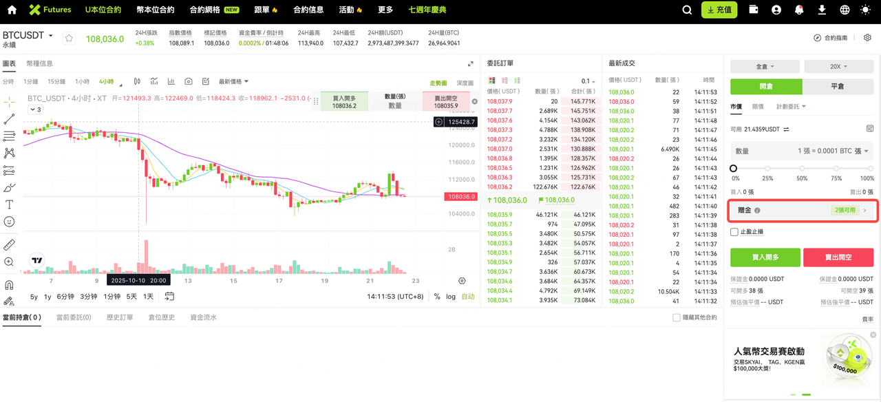Image resolution: width=881 pixels, height=402 pixels.
Task: Open the search magnifier in top bar
Action: pyautogui.click(x=686, y=10)
